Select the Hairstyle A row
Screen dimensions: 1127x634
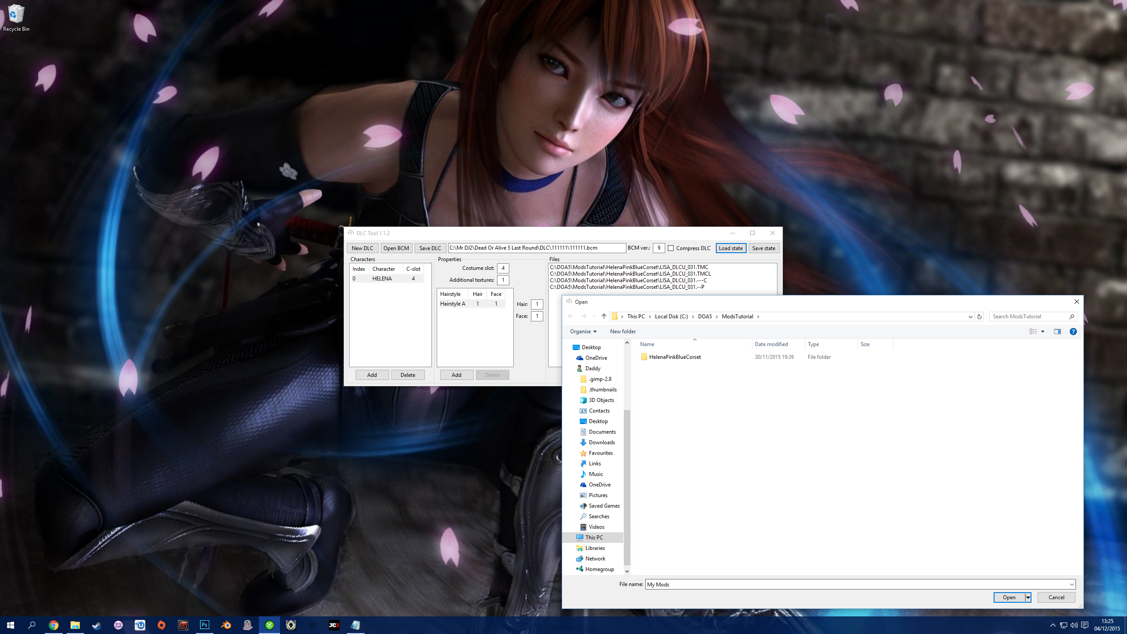(471, 304)
